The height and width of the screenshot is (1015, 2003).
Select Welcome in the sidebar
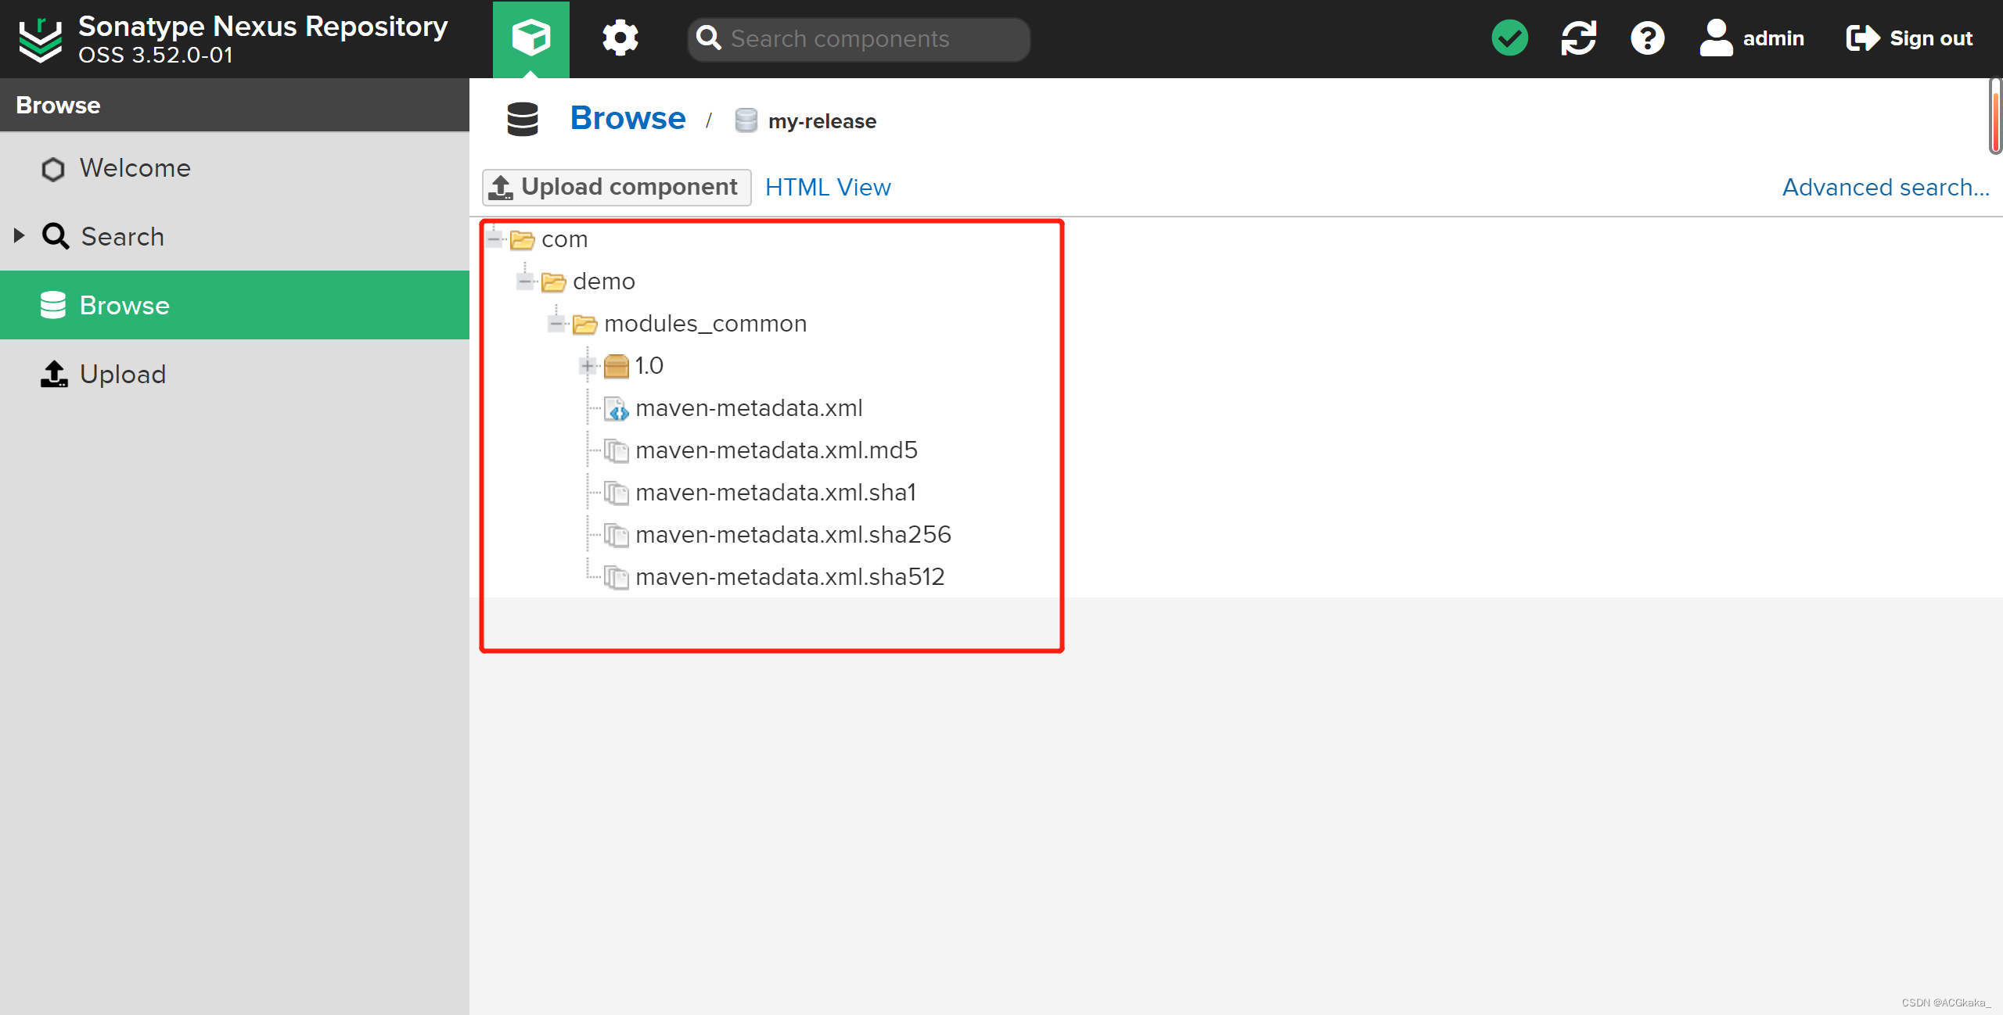[x=135, y=168]
